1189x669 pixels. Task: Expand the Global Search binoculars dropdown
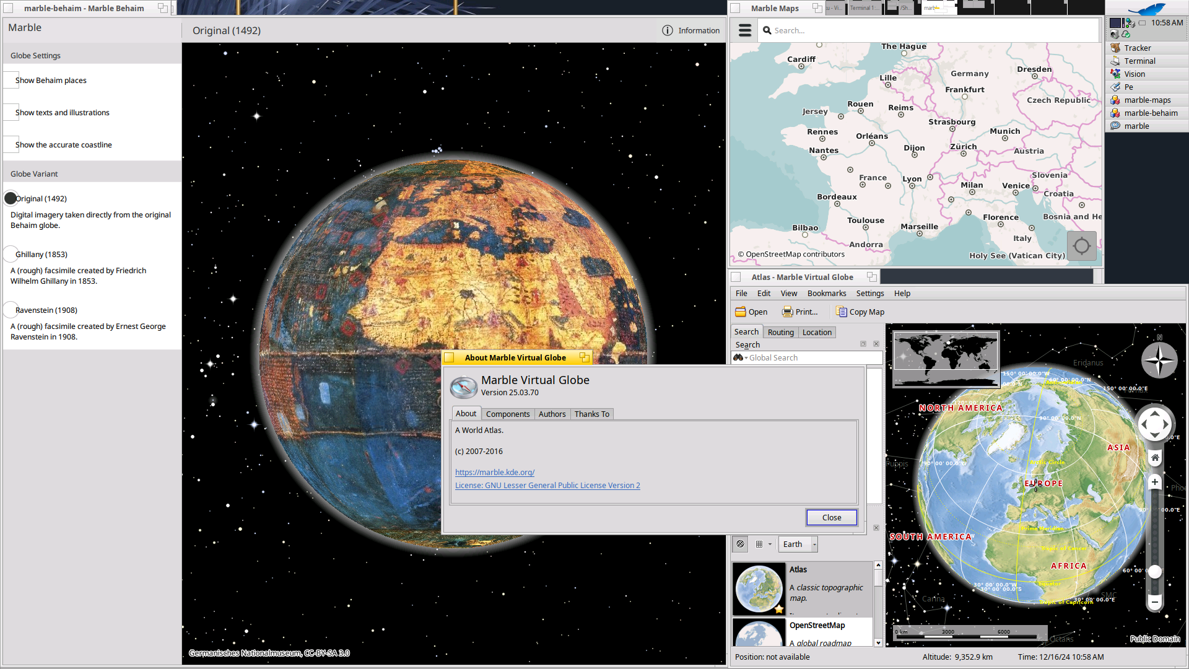[740, 357]
